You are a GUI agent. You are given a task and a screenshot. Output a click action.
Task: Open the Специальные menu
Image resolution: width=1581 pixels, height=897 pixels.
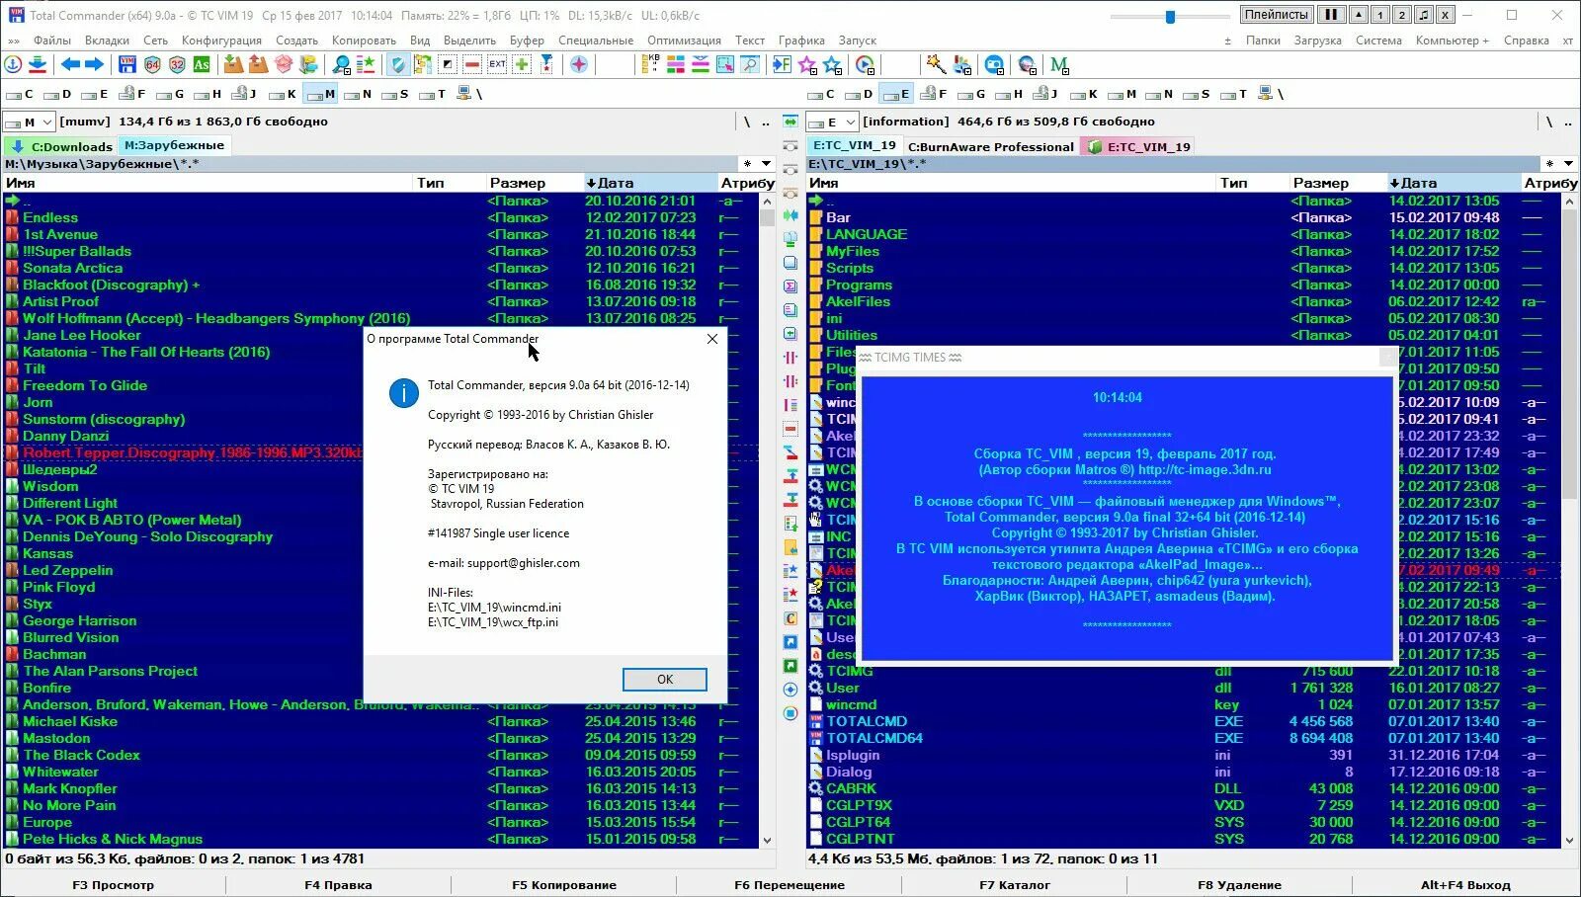596,41
